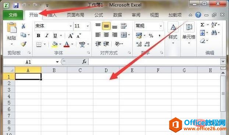
Task: Click the Select All corner button
Action: (9, 70)
